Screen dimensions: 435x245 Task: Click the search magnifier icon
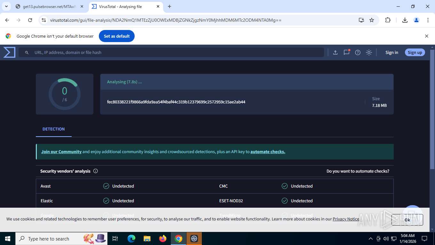27,53
